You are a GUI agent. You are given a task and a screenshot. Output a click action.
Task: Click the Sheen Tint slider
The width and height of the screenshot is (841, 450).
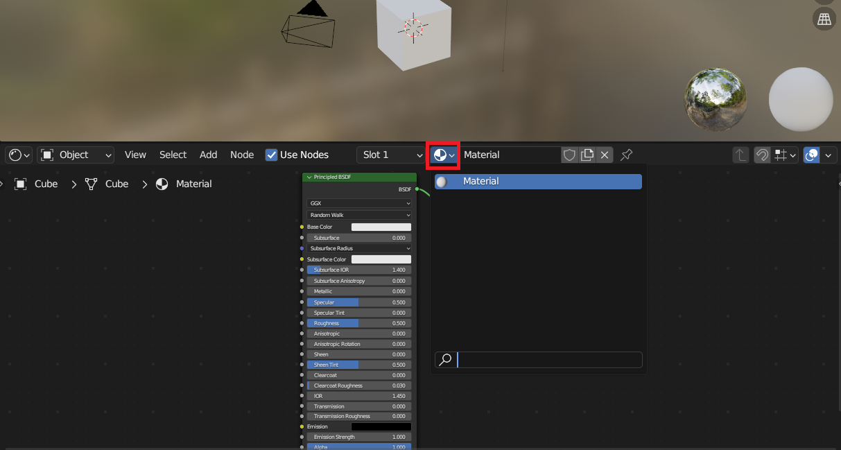pyautogui.click(x=359, y=365)
